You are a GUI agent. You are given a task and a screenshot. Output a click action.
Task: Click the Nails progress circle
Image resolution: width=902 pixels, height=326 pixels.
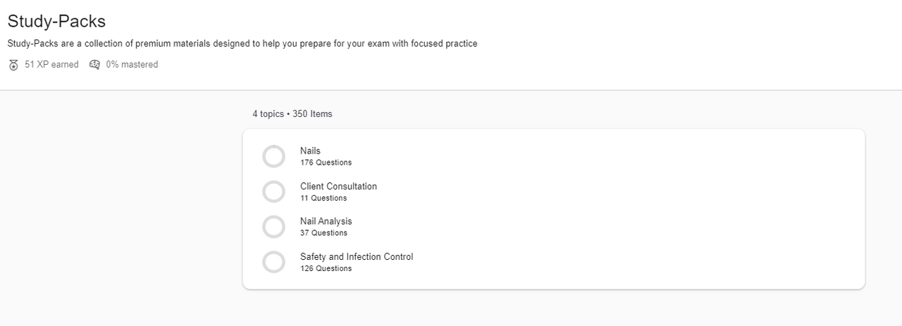click(x=273, y=156)
